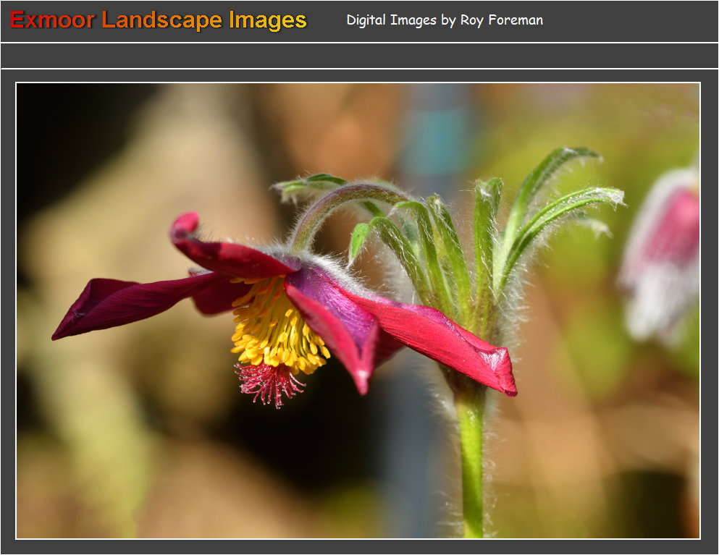719x555 pixels.
Task: Click the word Exmoor in the title
Action: pyautogui.click(x=52, y=20)
